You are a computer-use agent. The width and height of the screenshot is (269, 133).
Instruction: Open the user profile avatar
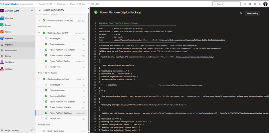click(265, 4)
